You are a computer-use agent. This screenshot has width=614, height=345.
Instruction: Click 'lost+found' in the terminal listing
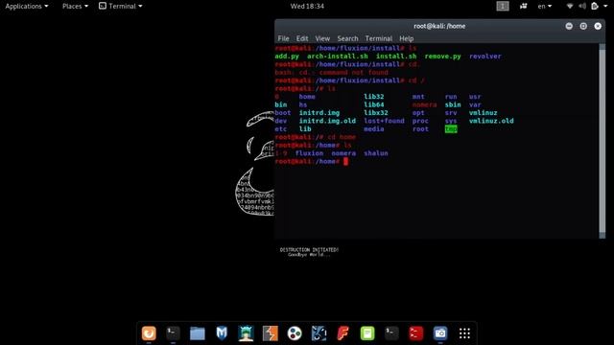coord(384,121)
